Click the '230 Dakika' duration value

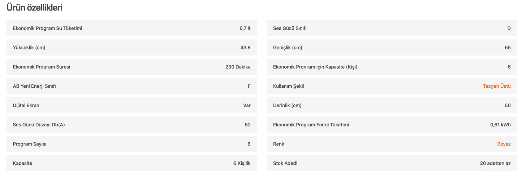(x=238, y=67)
